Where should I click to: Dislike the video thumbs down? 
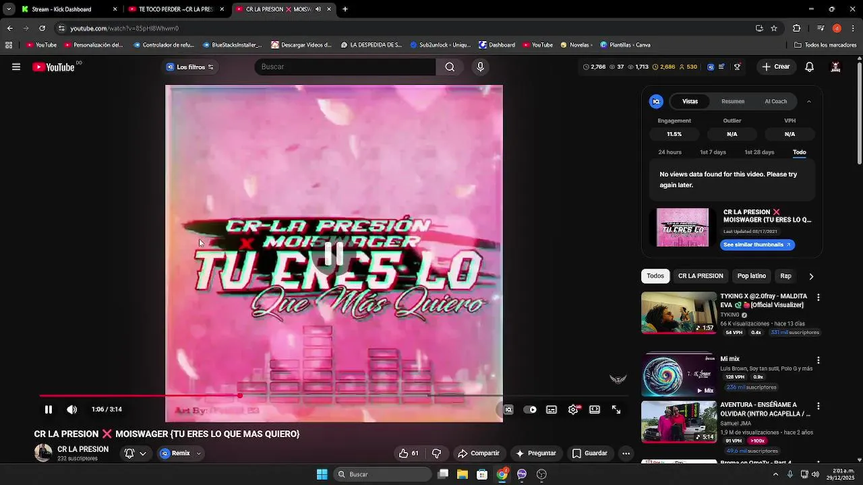coord(436,453)
